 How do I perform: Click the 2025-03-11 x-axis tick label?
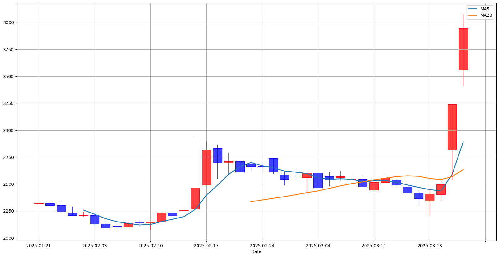[374, 246]
